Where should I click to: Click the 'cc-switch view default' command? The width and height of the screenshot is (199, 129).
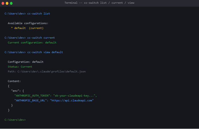click(x=45, y=52)
